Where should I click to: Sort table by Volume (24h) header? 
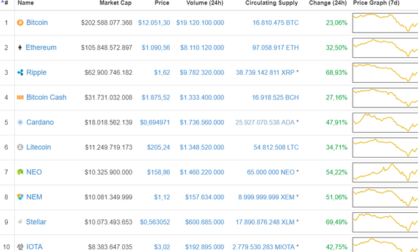point(204,3)
